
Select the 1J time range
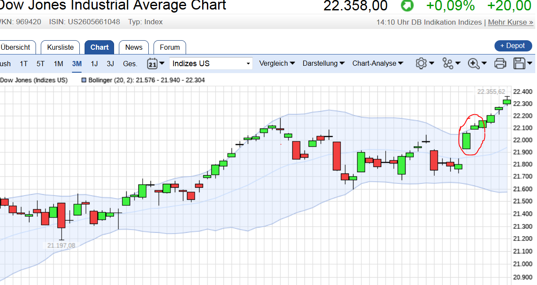click(94, 64)
